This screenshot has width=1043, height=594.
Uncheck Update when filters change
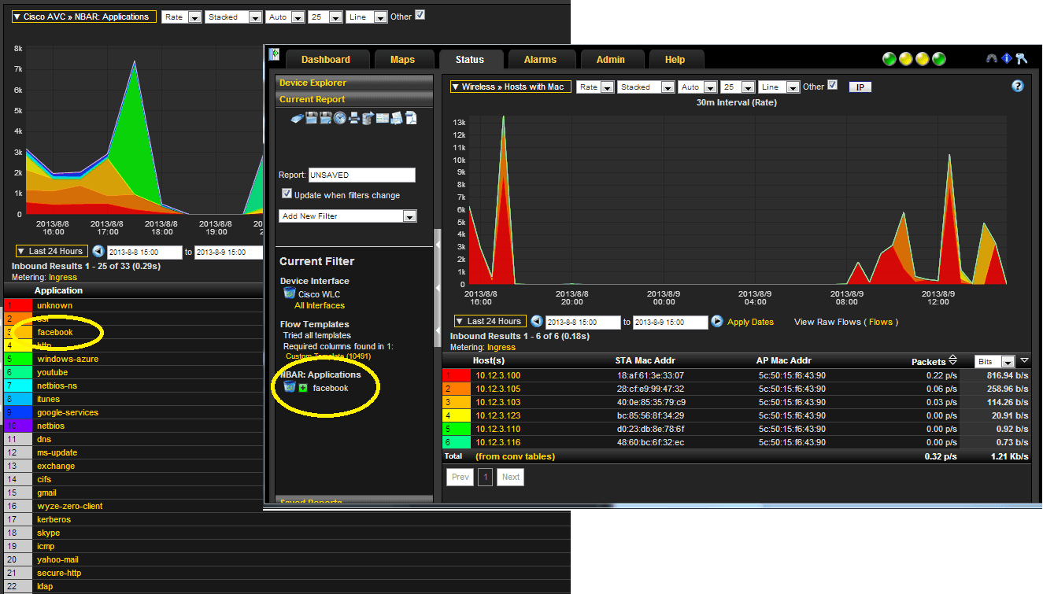[287, 194]
